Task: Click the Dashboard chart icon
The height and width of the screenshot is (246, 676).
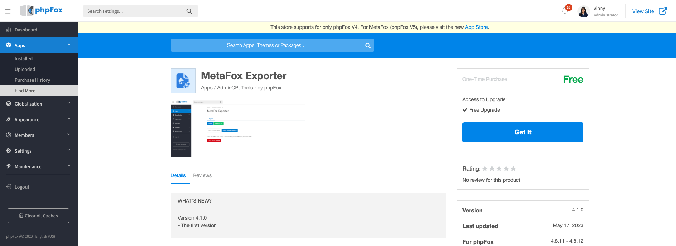Action: pyautogui.click(x=9, y=30)
